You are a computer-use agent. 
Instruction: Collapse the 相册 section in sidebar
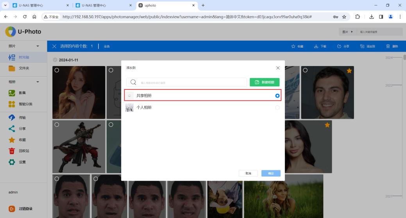[x=38, y=82]
